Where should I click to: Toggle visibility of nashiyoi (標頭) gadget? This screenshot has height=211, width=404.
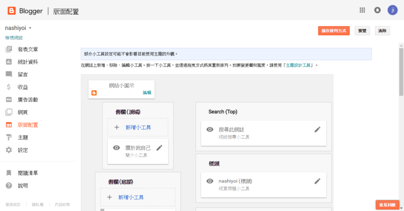pos(210,181)
